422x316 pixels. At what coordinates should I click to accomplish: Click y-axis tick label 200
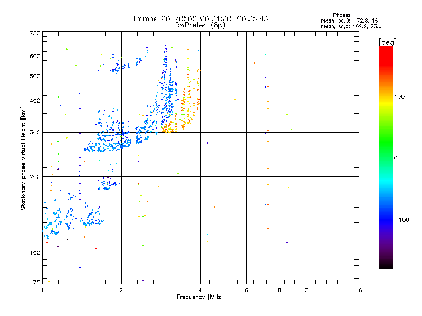click(x=35, y=177)
